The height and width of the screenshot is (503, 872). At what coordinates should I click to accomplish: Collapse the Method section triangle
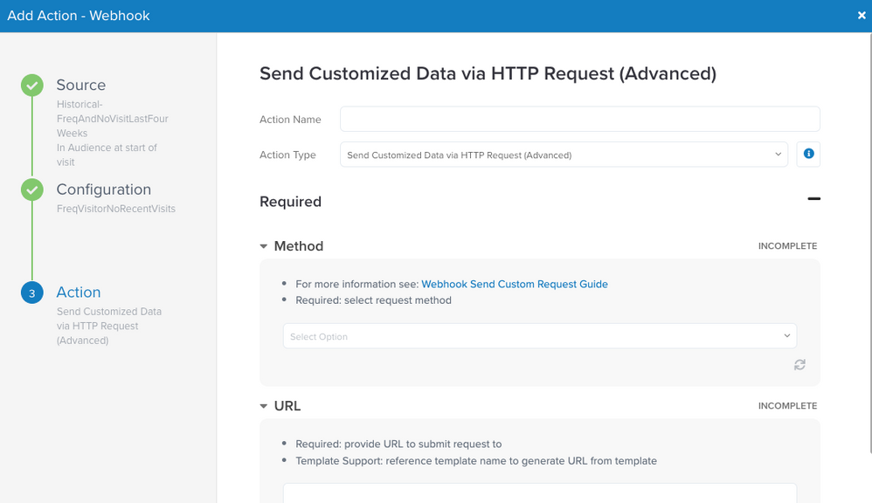click(264, 246)
